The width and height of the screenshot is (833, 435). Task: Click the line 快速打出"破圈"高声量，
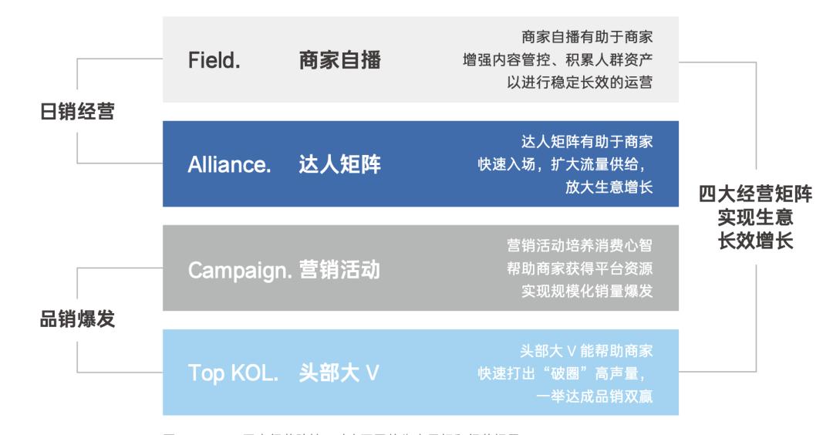[567, 374]
